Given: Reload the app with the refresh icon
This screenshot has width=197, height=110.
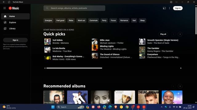Looking at the screenshot, I should tap(9, 2).
